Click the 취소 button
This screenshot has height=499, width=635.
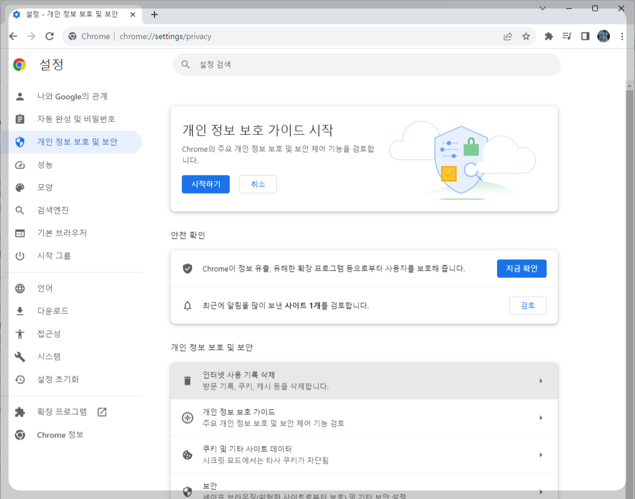[x=258, y=184]
